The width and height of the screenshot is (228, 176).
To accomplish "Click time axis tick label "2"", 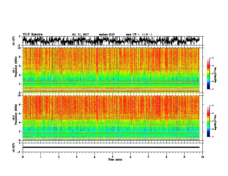I will pos(59,157).
